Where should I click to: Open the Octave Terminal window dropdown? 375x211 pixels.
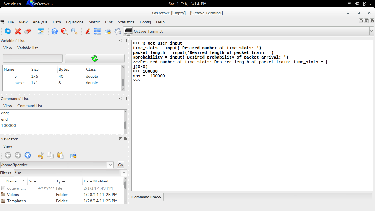click(x=371, y=31)
